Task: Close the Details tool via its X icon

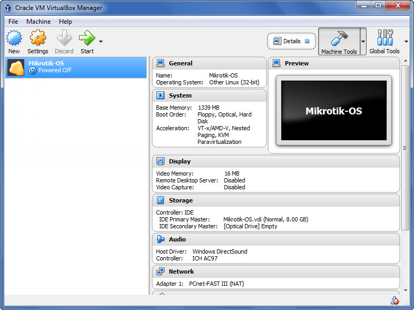Action: pos(307,41)
